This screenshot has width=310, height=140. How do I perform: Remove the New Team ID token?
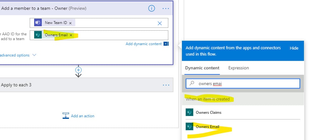coord(70,23)
